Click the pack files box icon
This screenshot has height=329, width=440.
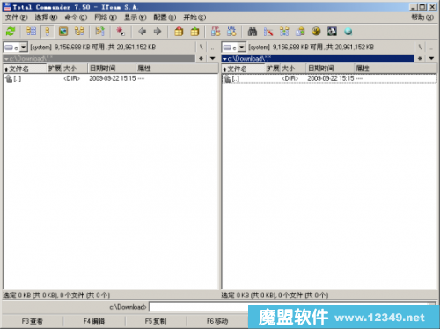coord(179,32)
